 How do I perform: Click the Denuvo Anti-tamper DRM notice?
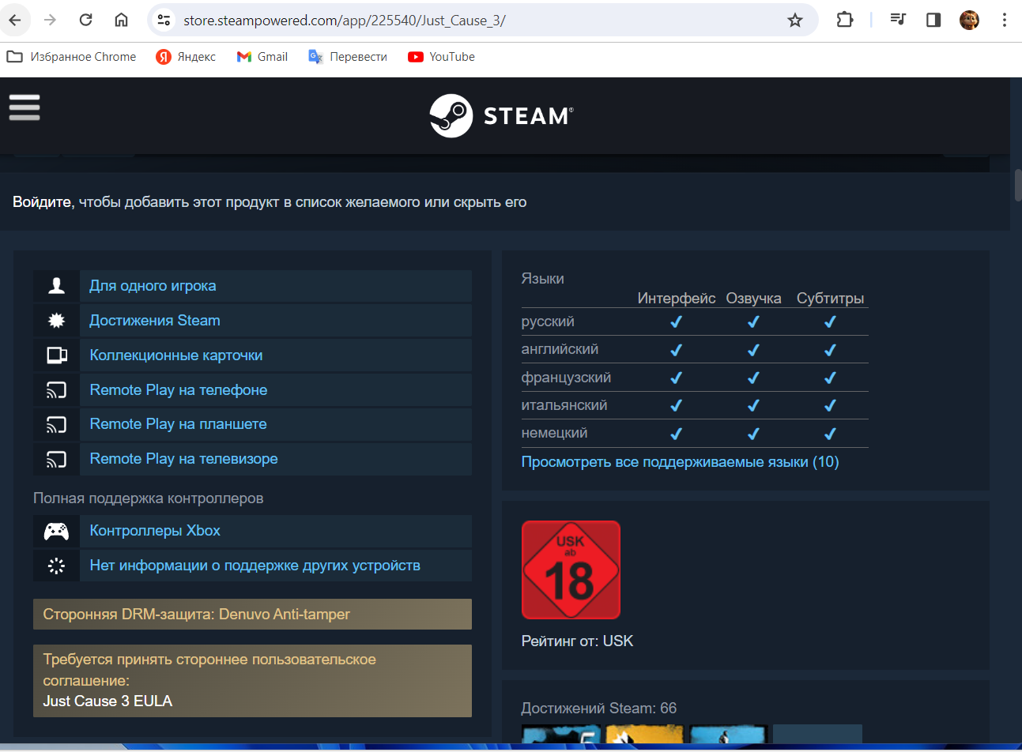(x=252, y=614)
